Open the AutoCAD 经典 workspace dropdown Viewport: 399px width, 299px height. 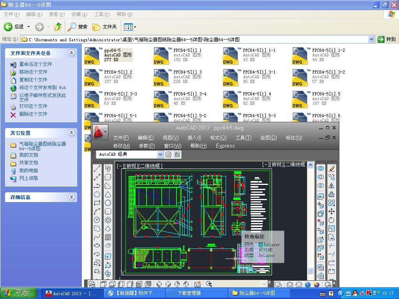point(160,155)
